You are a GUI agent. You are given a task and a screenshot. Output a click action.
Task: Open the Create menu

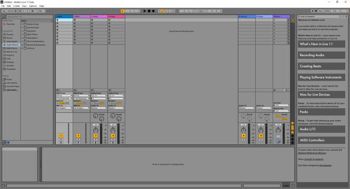[x=16, y=6]
